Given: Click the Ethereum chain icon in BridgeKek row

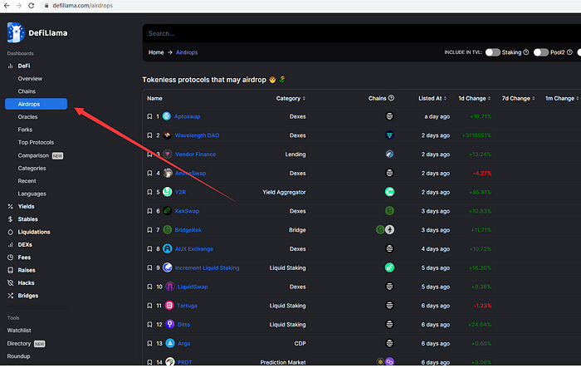Looking at the screenshot, I should click(x=390, y=229).
